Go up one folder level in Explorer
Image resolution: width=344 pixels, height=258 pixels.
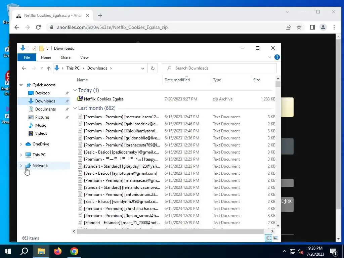(x=49, y=68)
